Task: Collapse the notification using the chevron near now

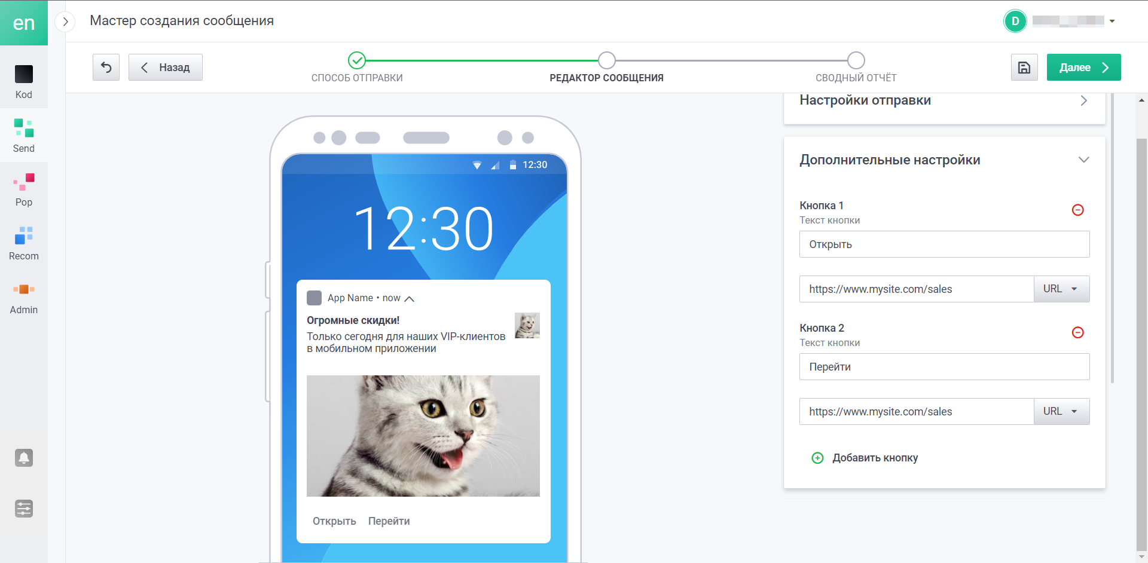Action: (x=410, y=298)
